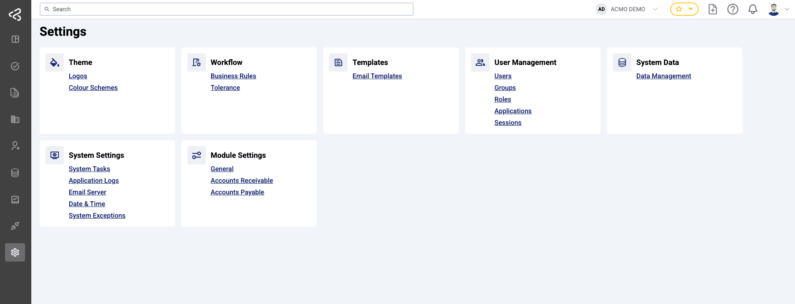795x304 pixels.
Task: Open Accounts Receivable module settings
Action: point(242,181)
